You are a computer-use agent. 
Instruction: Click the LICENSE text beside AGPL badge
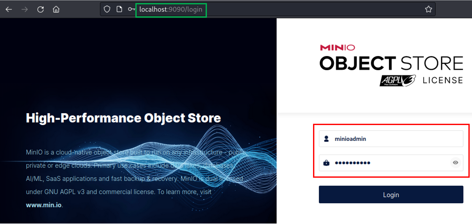[x=443, y=80]
